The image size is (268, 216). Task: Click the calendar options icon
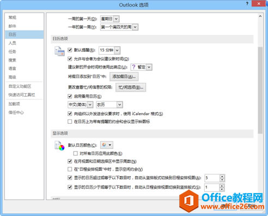59,51
